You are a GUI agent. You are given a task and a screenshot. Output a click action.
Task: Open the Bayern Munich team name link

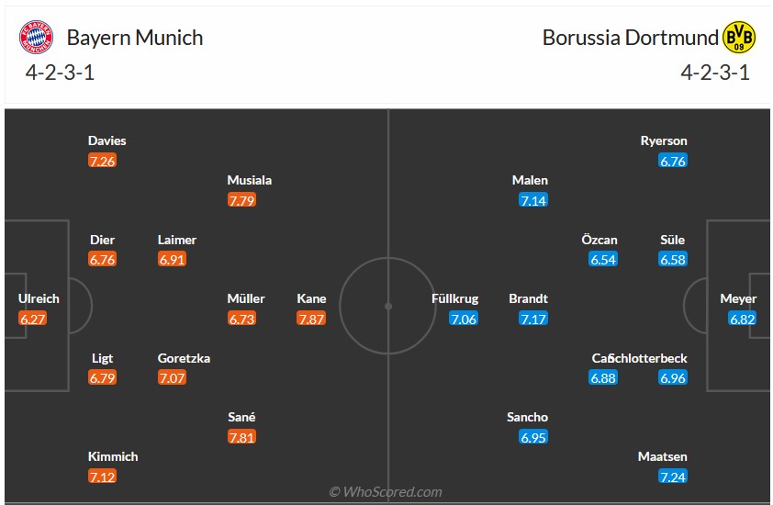[x=135, y=38]
